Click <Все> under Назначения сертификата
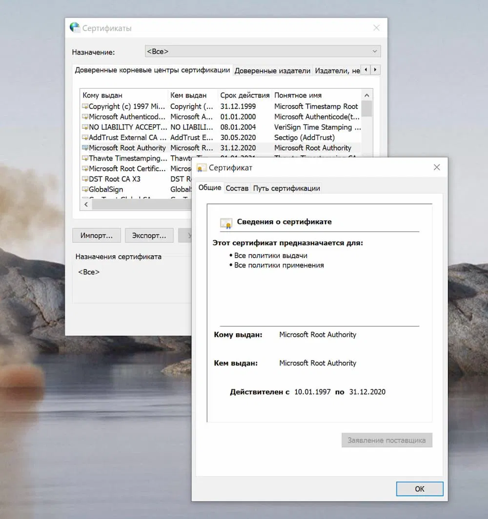 pos(88,272)
